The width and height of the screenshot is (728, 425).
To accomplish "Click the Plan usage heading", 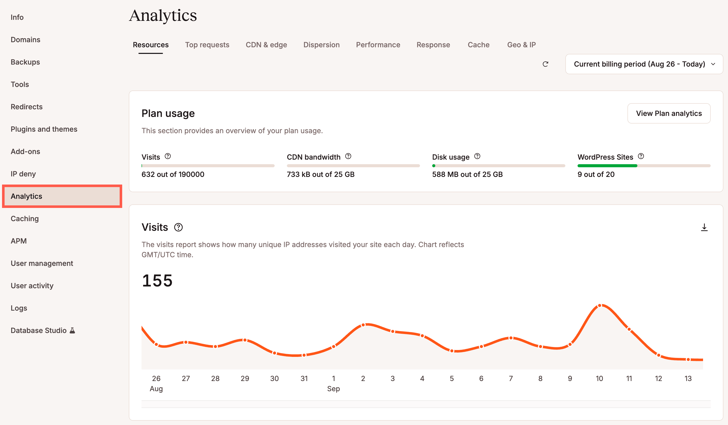I will point(168,113).
